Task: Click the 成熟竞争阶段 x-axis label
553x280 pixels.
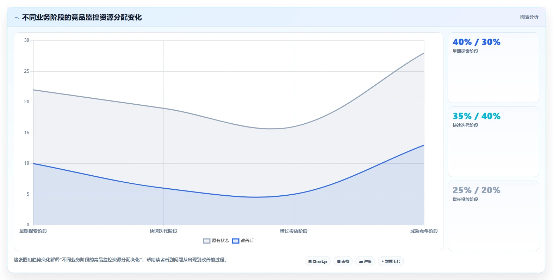Action: [x=424, y=231]
